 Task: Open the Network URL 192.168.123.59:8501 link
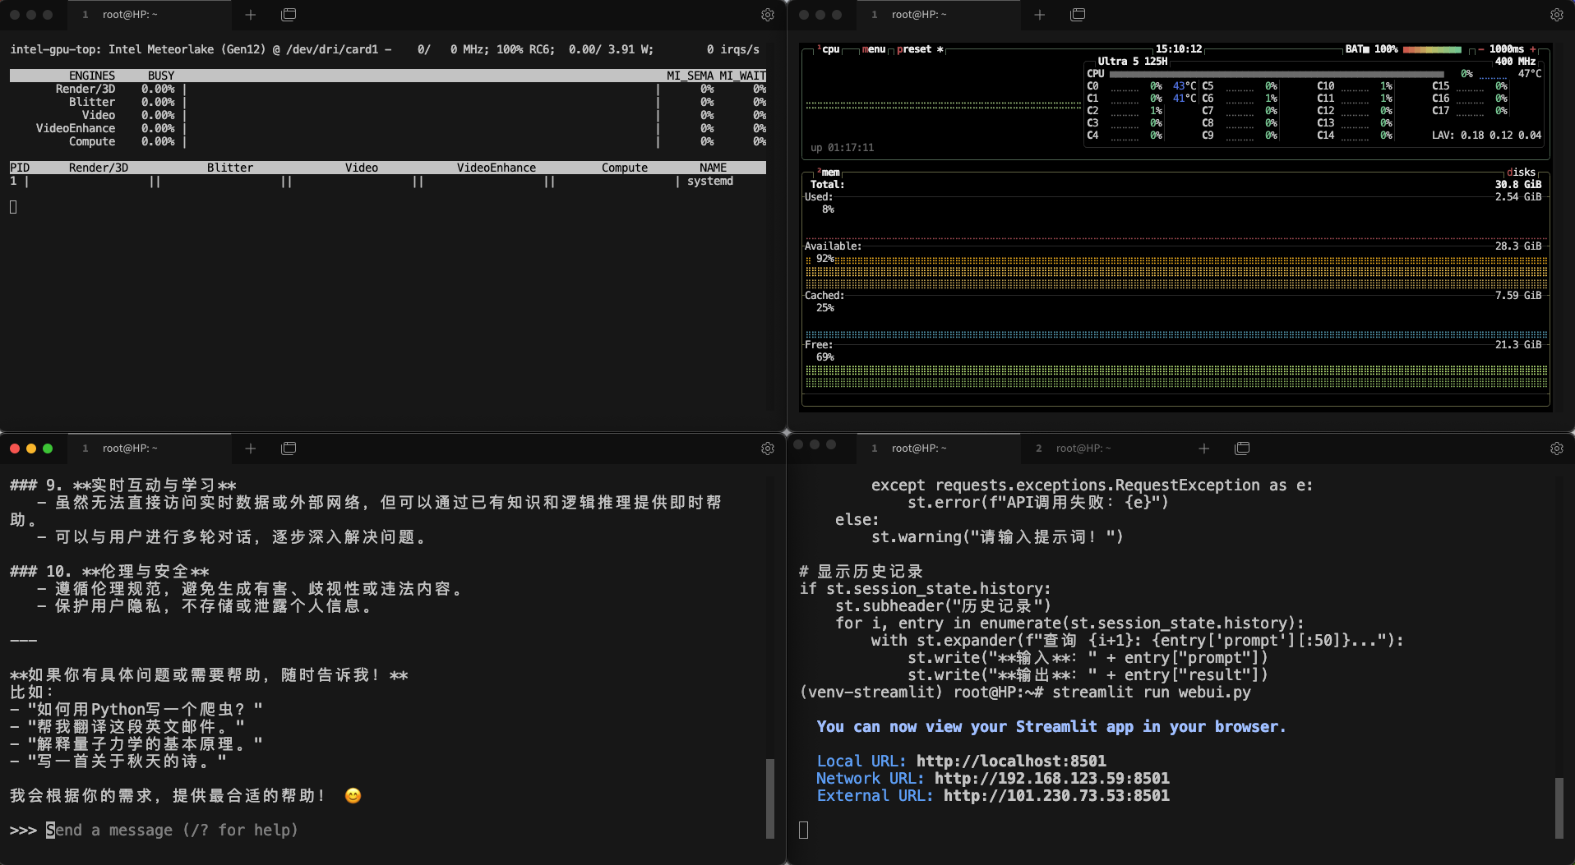pos(1051,779)
